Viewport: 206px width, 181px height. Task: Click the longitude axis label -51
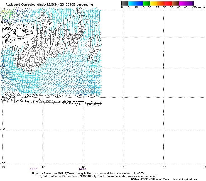[x=123, y=167]
